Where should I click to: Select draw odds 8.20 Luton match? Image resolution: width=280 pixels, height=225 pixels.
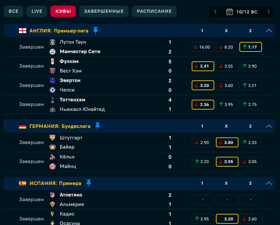tap(227, 47)
